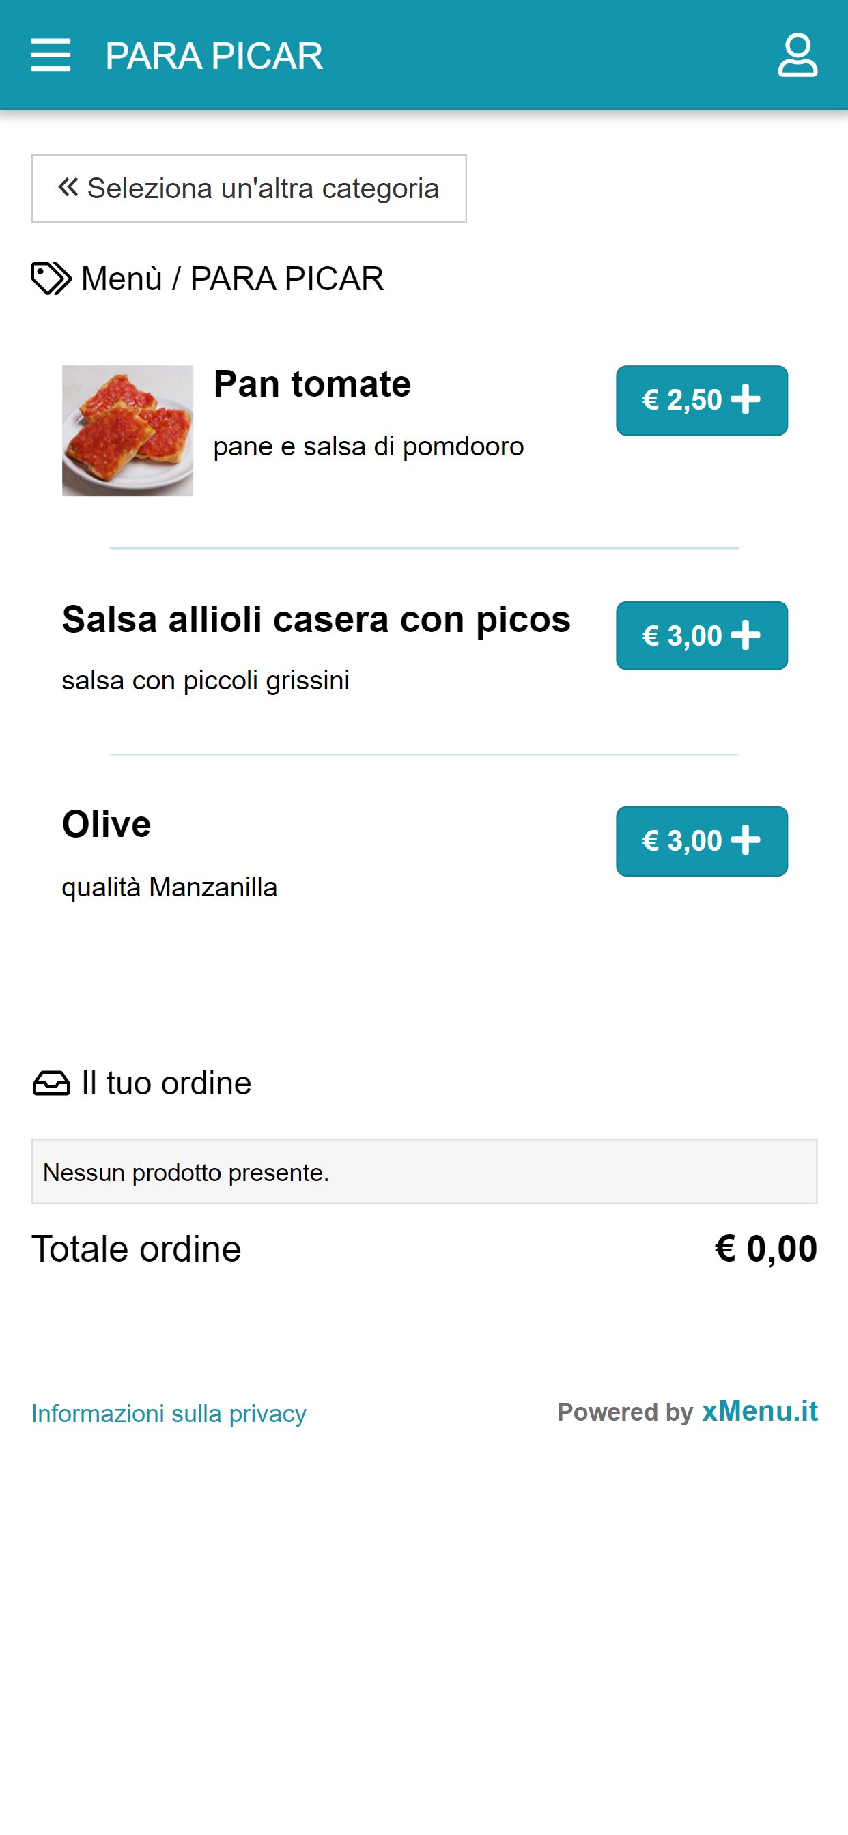Screen dimensions: 848x1835
Task: Select Seleziona un'altra categoria button
Action: [x=249, y=188]
